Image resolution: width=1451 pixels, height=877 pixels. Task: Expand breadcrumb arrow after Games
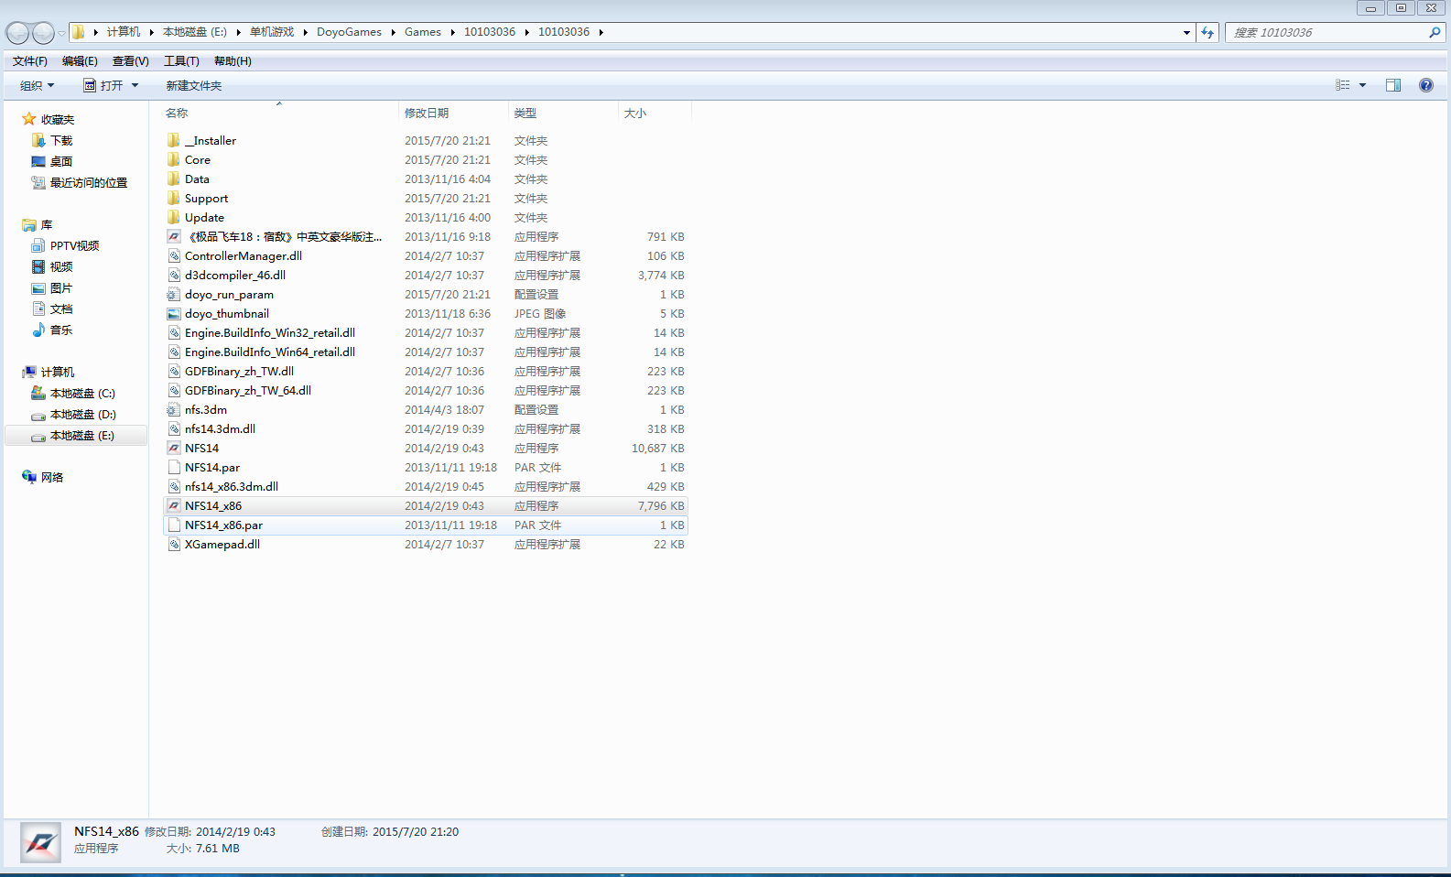452,32
